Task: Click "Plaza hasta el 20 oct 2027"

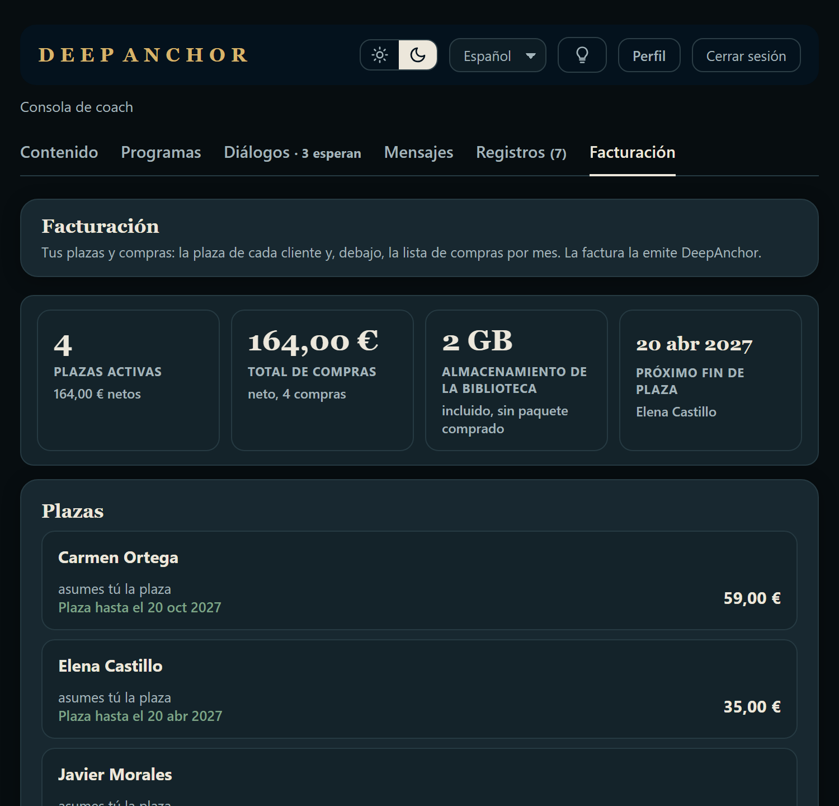Action: tap(140, 607)
